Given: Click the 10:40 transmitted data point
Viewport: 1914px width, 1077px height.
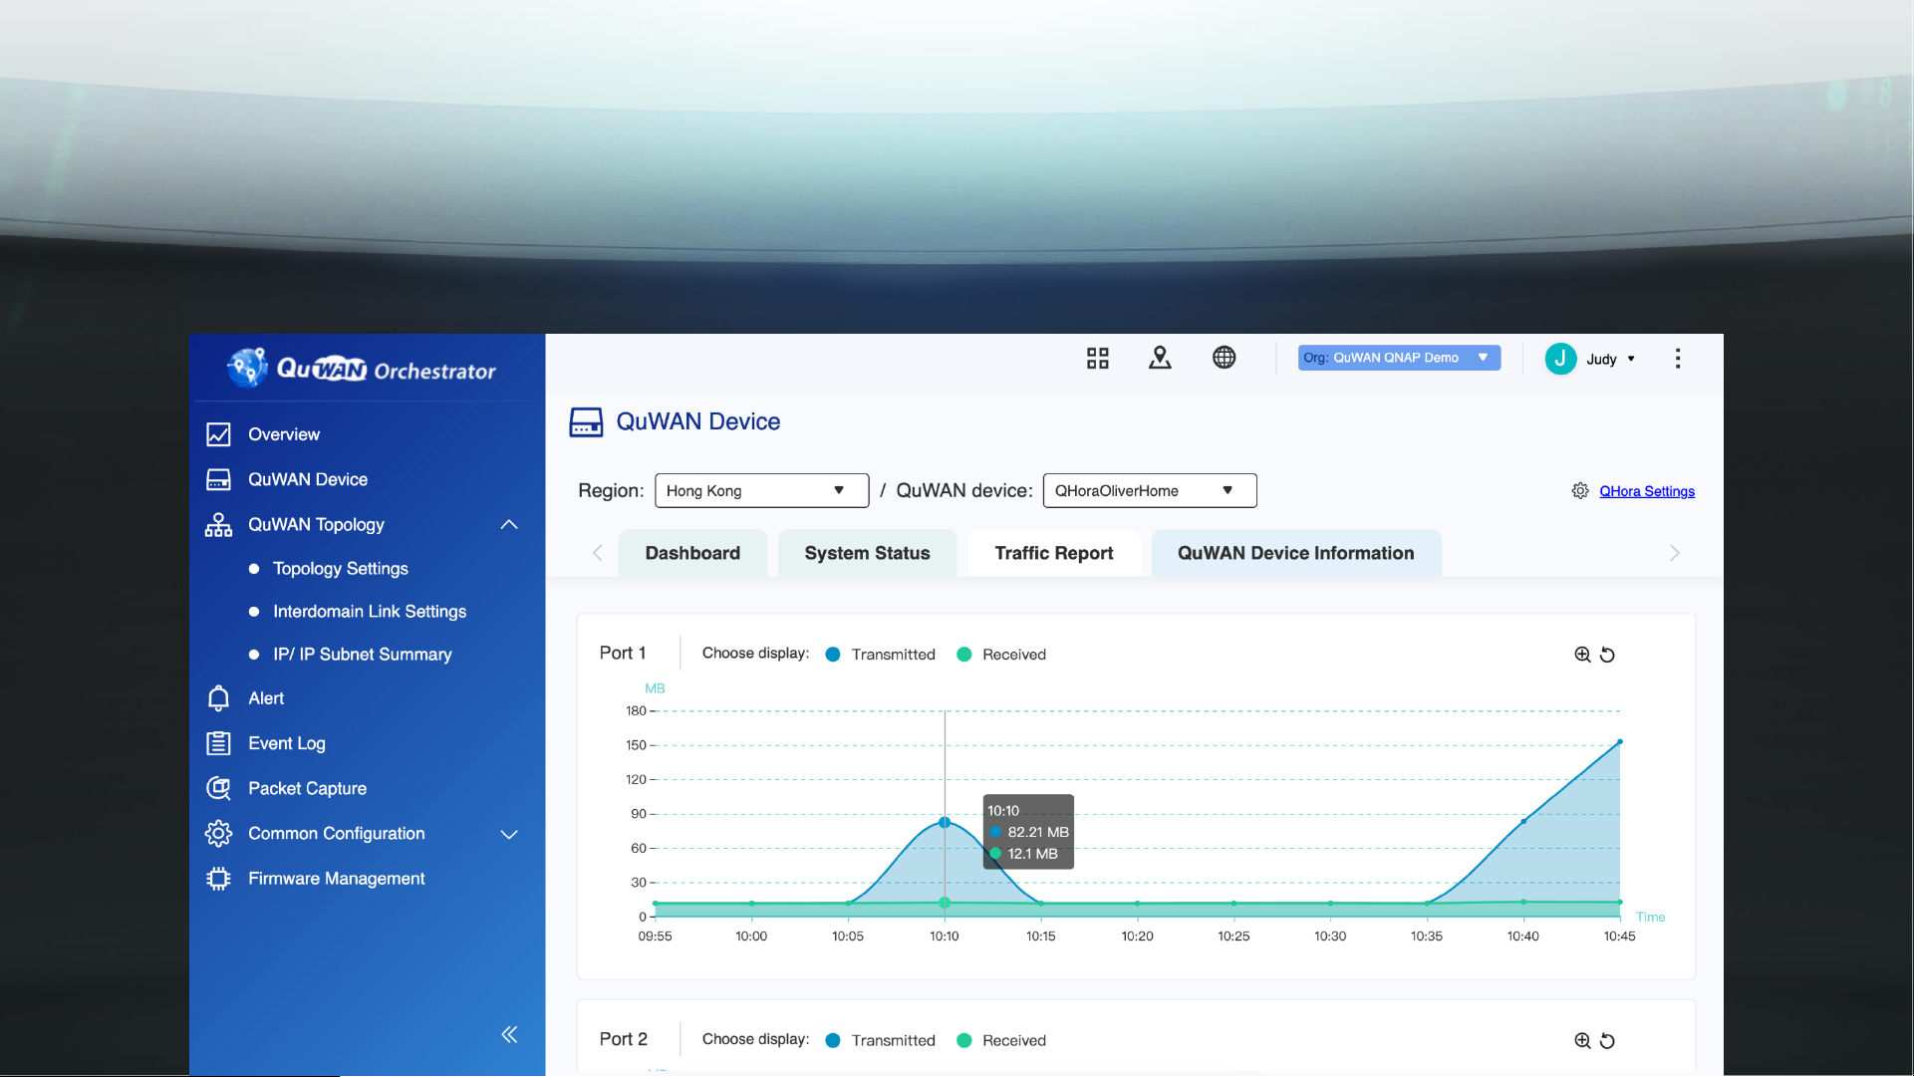Looking at the screenshot, I should pos(1523,821).
